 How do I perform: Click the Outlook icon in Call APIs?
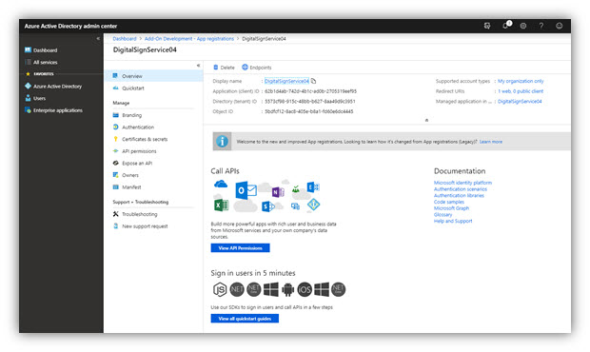click(x=246, y=190)
